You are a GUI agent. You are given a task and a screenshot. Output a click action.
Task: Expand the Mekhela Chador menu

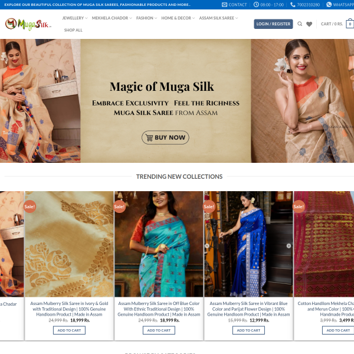point(112,18)
